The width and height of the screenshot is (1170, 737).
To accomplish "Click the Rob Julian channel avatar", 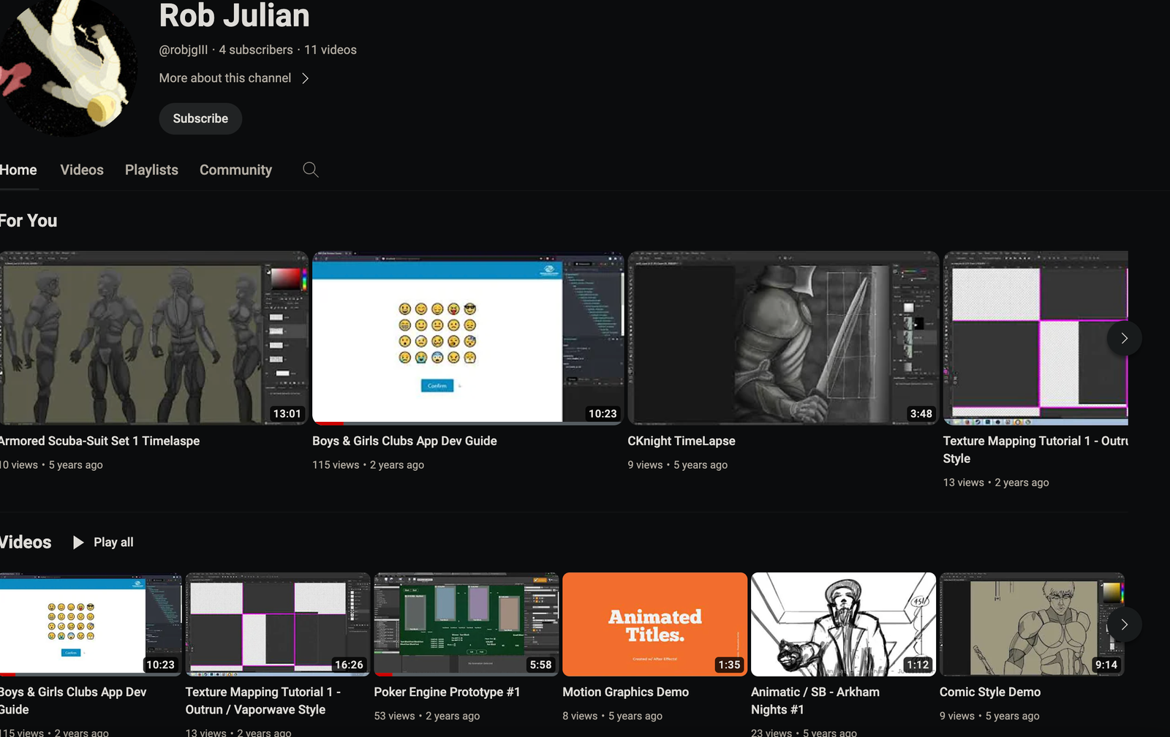I will pyautogui.click(x=69, y=67).
